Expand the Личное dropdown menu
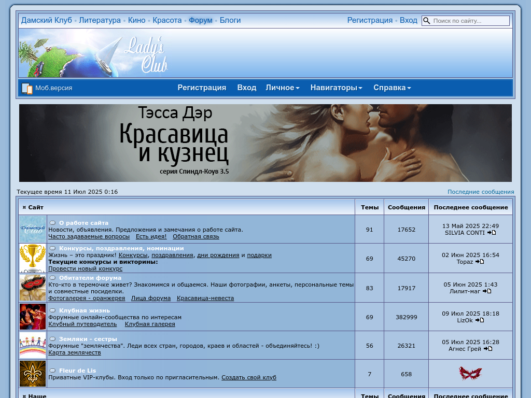Image resolution: width=531 pixels, height=398 pixels. click(283, 88)
